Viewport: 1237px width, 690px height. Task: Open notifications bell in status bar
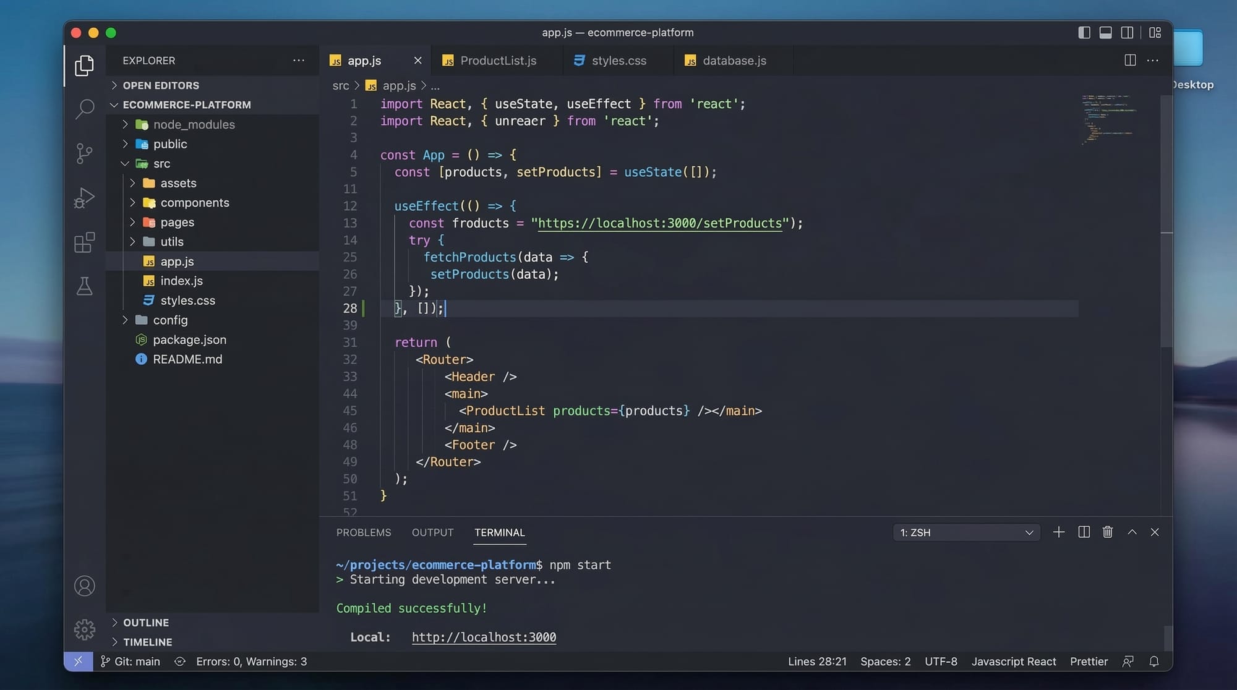pos(1154,662)
